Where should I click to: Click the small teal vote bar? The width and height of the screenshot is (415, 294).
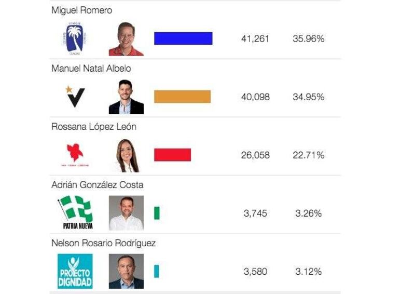pyautogui.click(x=157, y=271)
